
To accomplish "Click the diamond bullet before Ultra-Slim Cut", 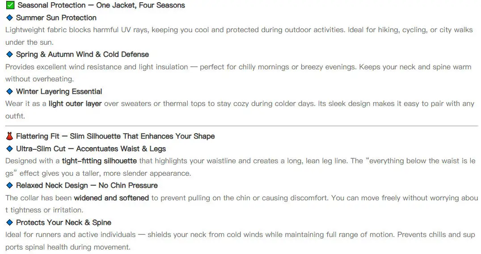I will coord(9,148).
